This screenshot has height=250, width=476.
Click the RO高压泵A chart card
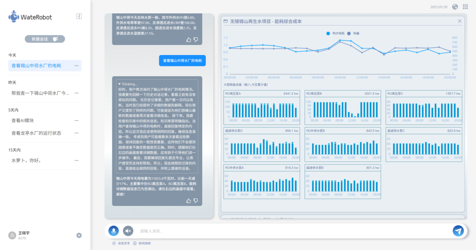(x=262, y=107)
